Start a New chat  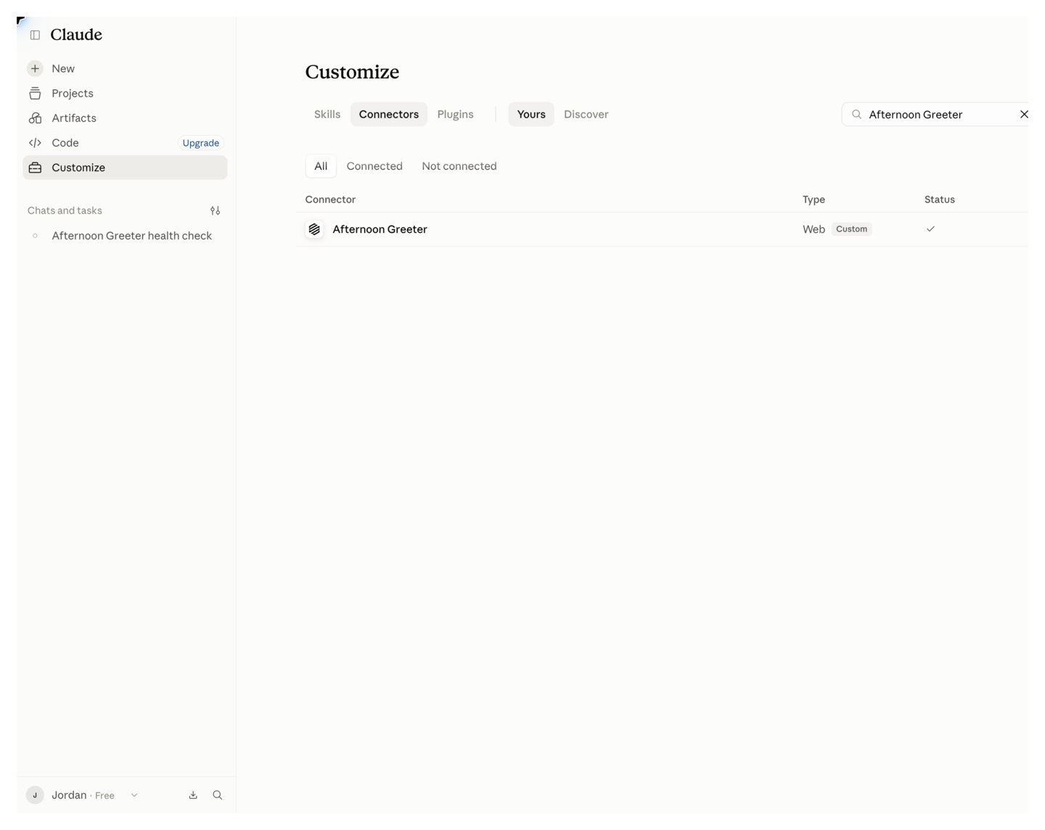[x=125, y=68]
